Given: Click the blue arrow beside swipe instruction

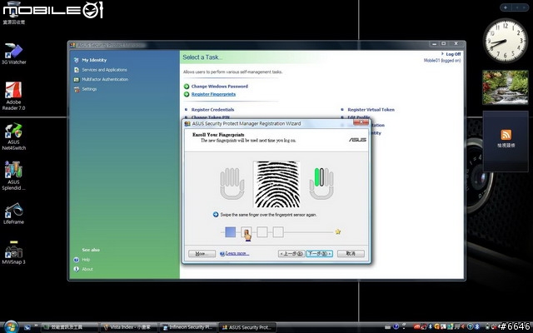Looking at the screenshot, I should tap(216, 215).
